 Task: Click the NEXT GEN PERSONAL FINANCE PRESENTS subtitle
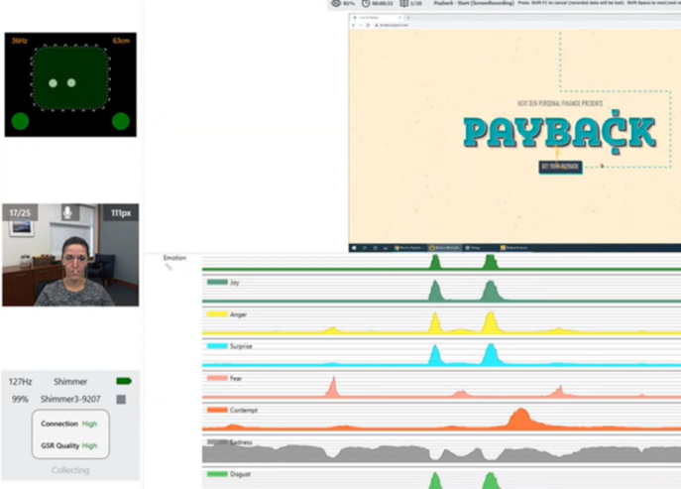[560, 103]
